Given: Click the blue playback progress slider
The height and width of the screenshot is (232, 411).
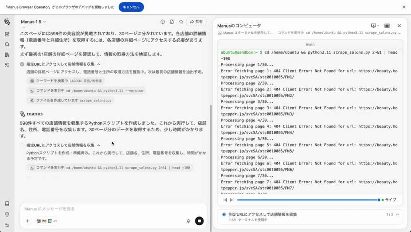Looking at the screenshot, I should pyautogui.click(x=307, y=200).
